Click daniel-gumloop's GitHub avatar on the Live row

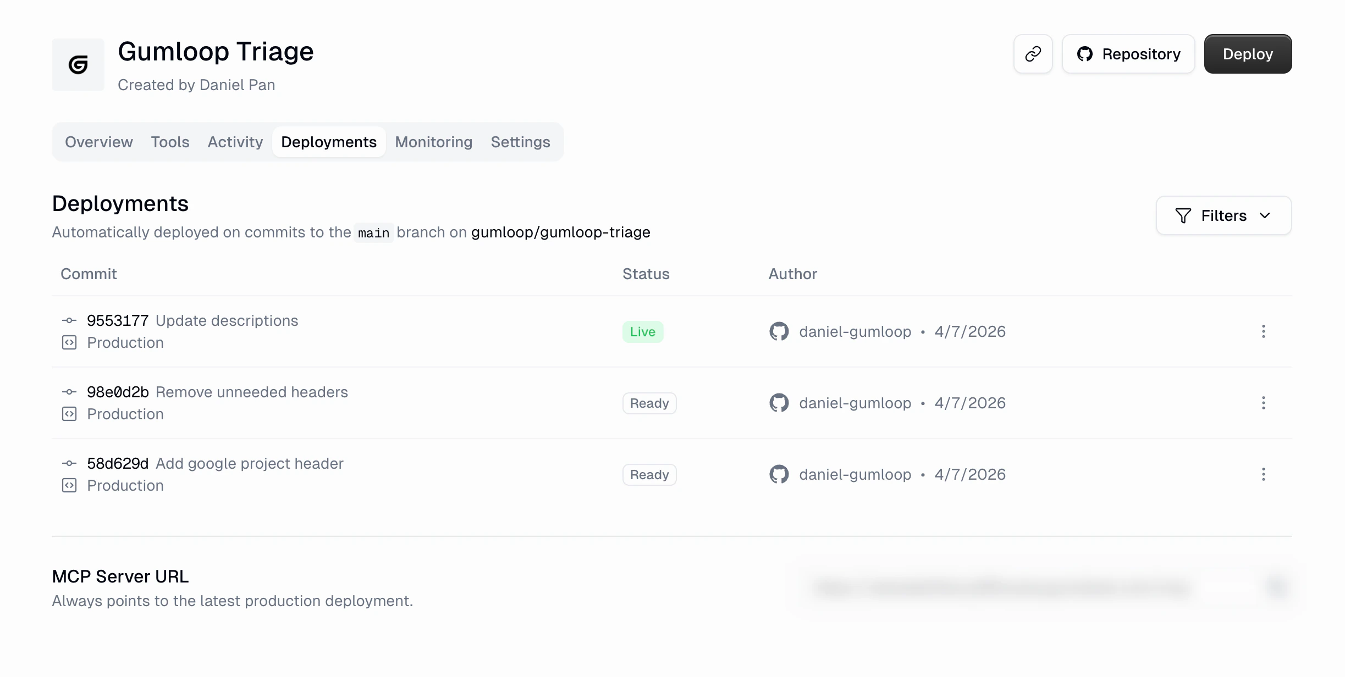[778, 331]
